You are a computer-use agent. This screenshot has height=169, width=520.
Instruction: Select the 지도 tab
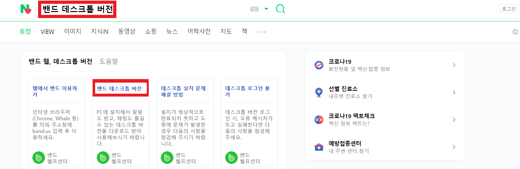226,31
